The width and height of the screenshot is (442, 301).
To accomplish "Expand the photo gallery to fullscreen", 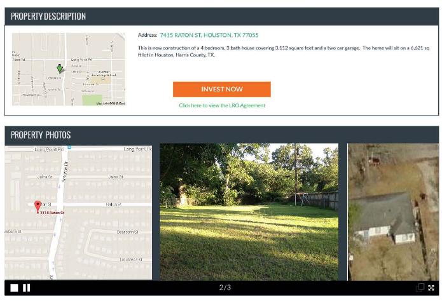I will point(431,288).
